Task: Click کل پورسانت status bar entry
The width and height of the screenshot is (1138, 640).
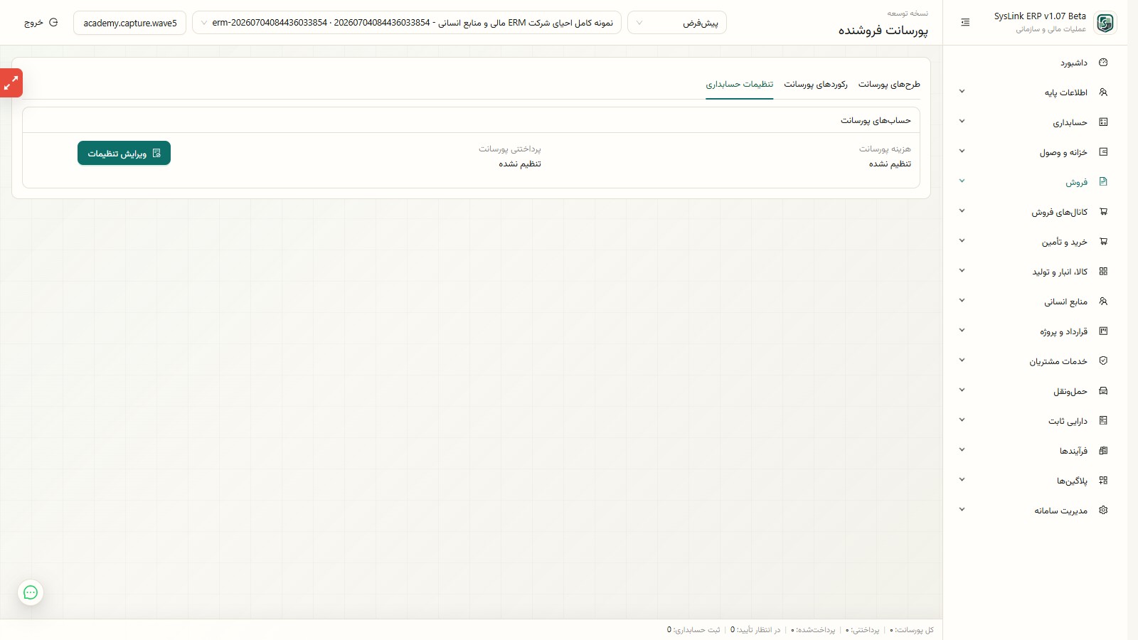Action: 912,630
